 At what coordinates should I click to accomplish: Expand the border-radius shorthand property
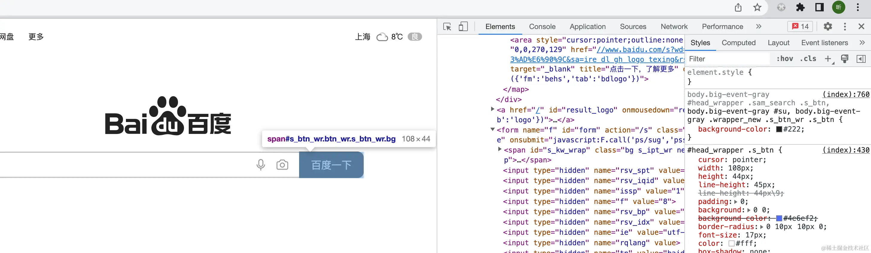pyautogui.click(x=762, y=227)
